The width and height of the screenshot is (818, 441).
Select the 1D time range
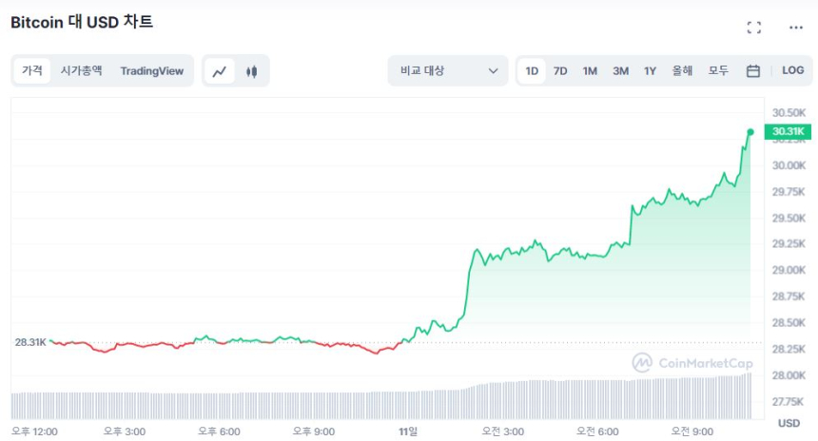point(532,71)
